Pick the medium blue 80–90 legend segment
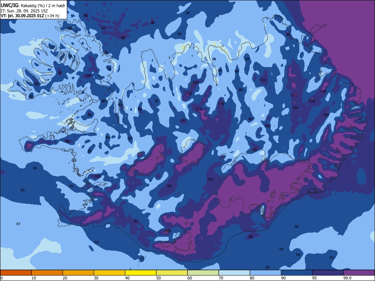 point(265,273)
